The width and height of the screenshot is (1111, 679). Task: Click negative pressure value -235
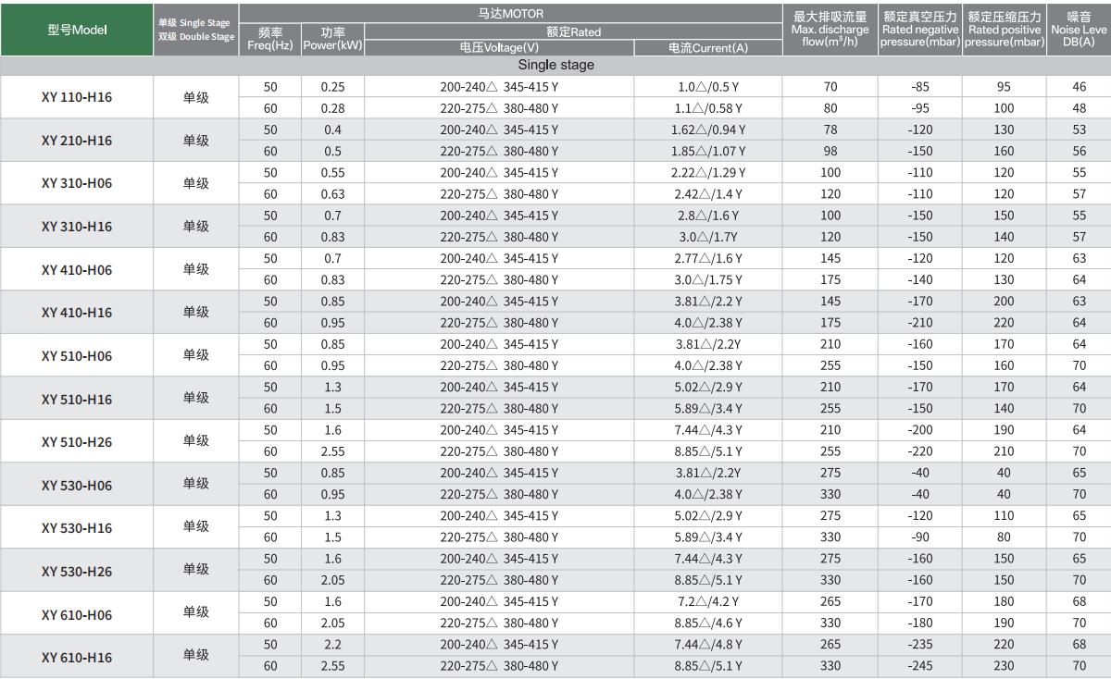pos(920,645)
